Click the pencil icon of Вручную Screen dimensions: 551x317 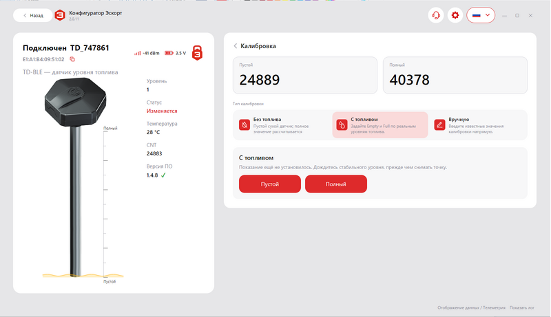point(439,125)
